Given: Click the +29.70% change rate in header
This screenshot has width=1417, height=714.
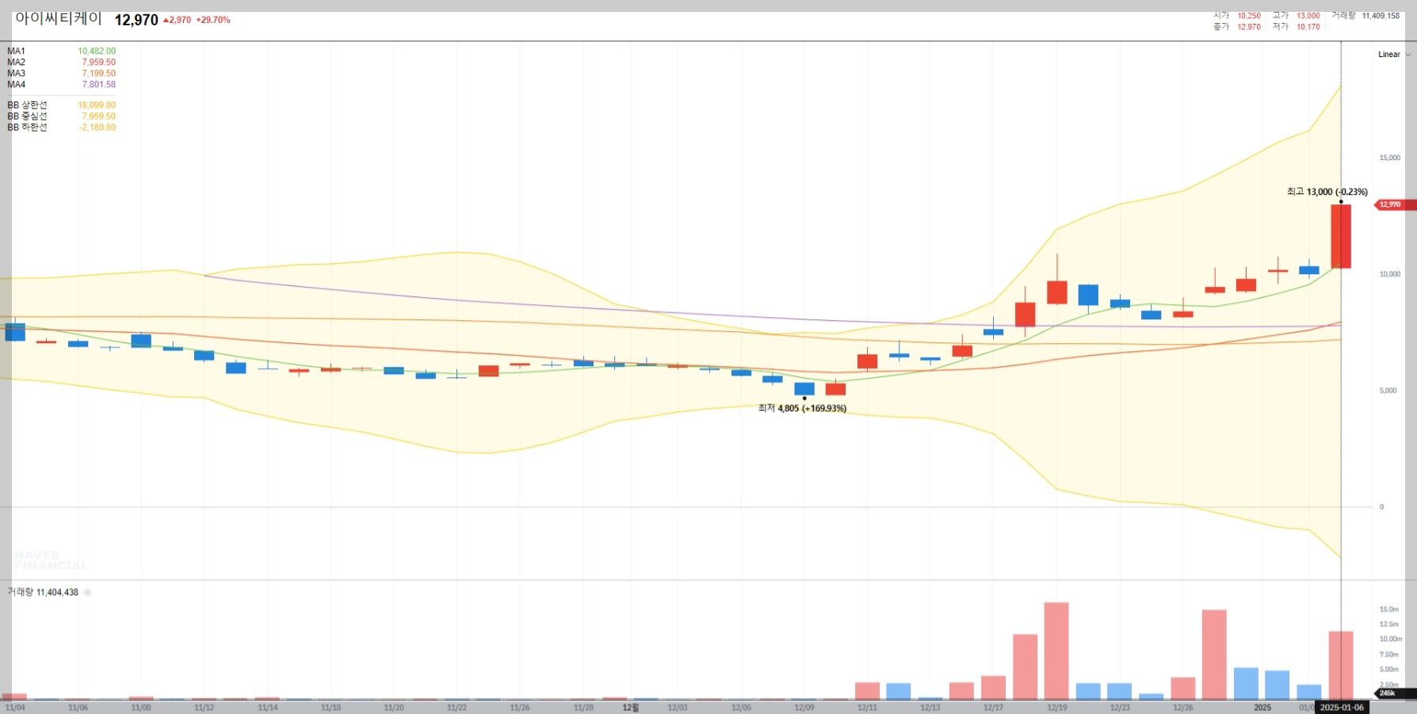Looking at the screenshot, I should [213, 21].
